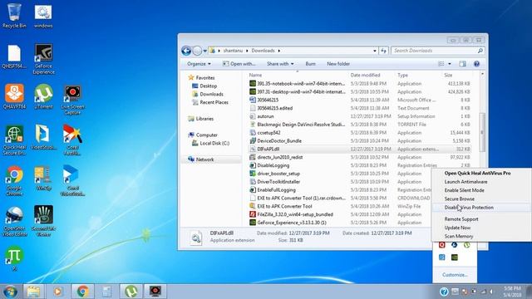The height and width of the screenshot is (299, 532).
Task: Click New folder button
Action: pyautogui.click(x=338, y=64)
